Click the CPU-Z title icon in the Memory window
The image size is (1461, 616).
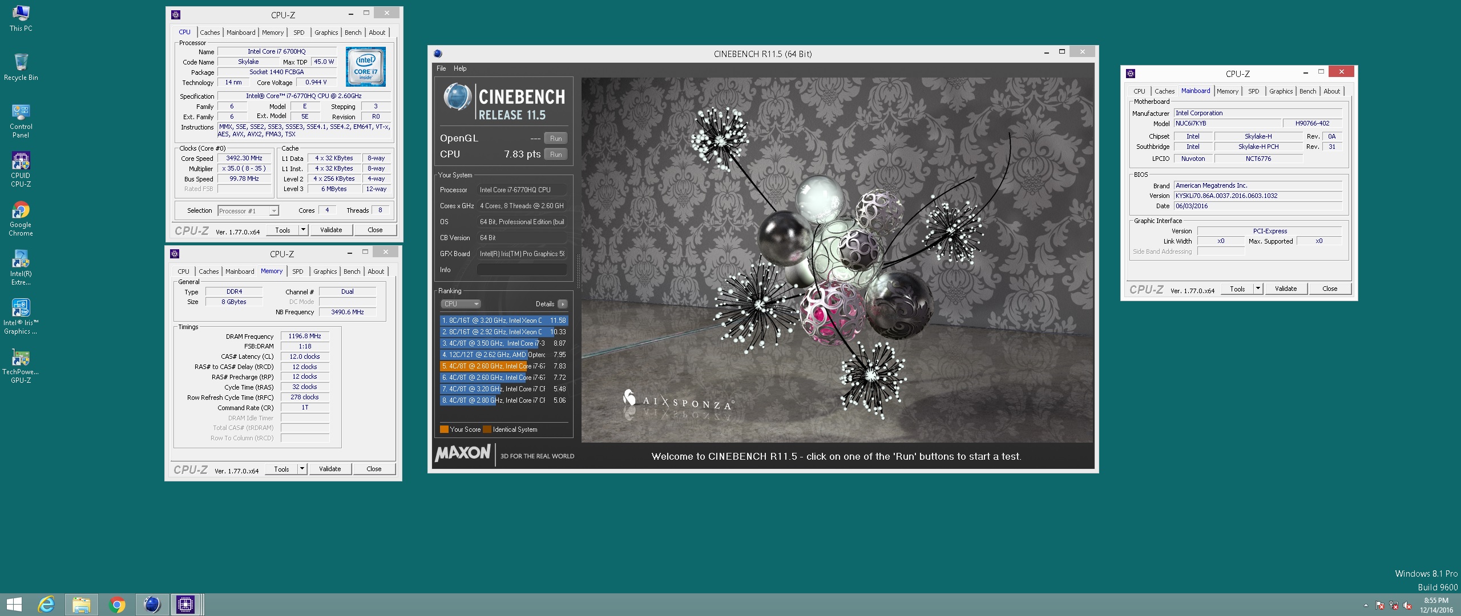[x=175, y=254]
